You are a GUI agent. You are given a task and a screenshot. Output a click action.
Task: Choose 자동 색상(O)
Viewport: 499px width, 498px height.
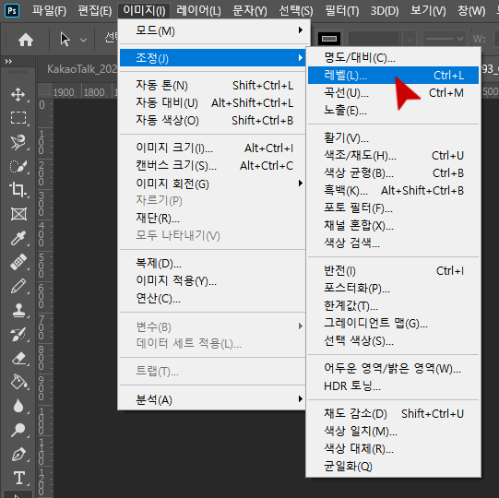click(212, 120)
